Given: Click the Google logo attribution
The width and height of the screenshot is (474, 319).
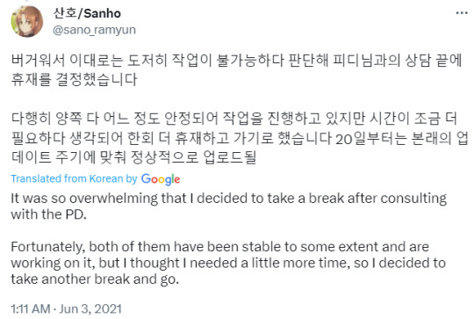Looking at the screenshot, I should pyautogui.click(x=161, y=179).
